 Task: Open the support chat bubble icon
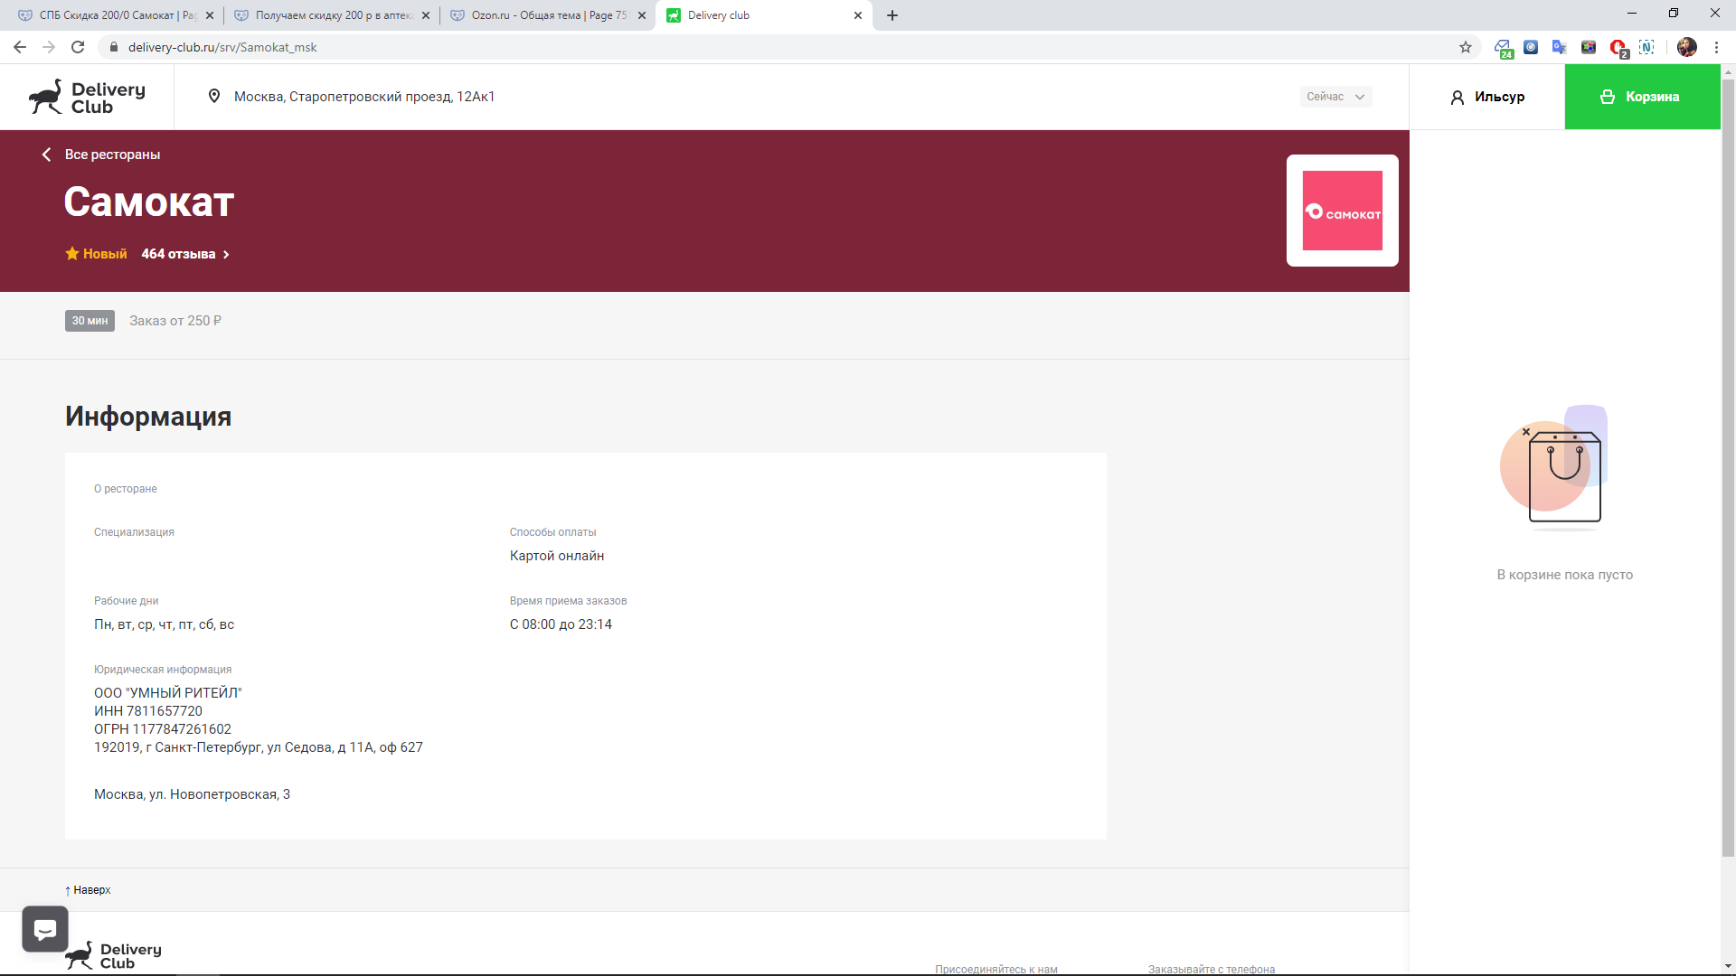click(x=45, y=929)
